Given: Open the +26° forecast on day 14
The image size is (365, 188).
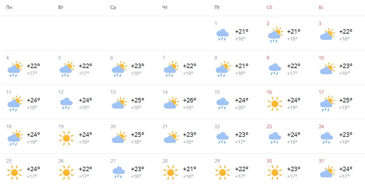Looking at the screenshot, I should 190,100.
